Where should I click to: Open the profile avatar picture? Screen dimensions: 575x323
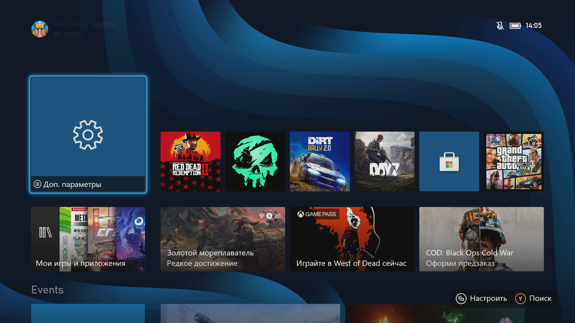pyautogui.click(x=40, y=29)
